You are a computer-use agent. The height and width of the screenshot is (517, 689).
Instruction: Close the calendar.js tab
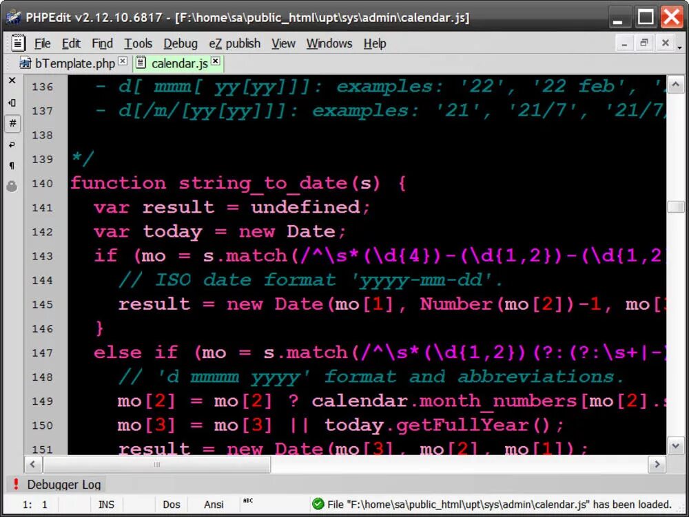pos(215,61)
